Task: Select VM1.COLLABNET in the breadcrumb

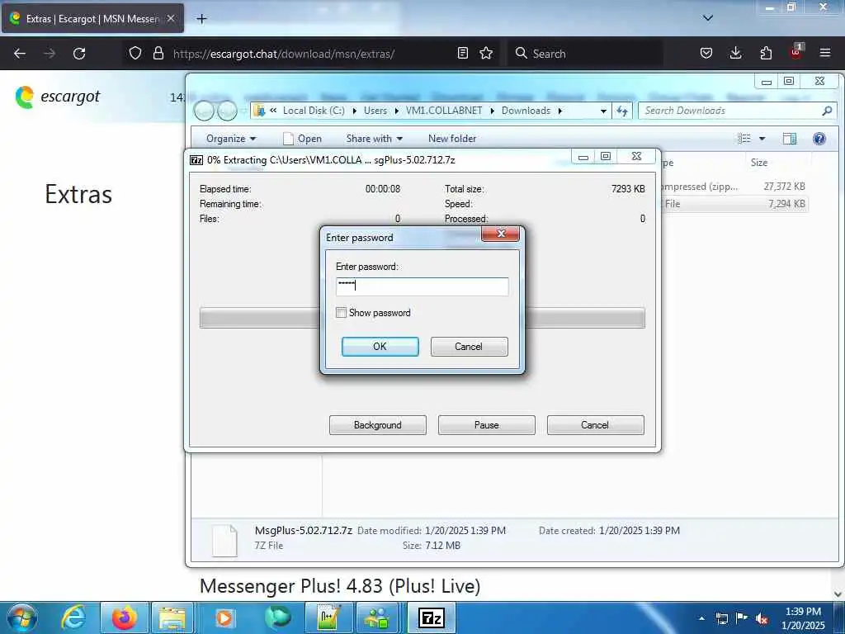Action: [x=444, y=111]
